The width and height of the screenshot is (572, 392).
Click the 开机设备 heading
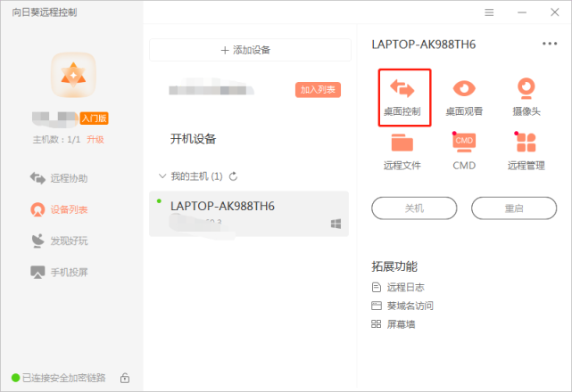pyautogui.click(x=193, y=139)
